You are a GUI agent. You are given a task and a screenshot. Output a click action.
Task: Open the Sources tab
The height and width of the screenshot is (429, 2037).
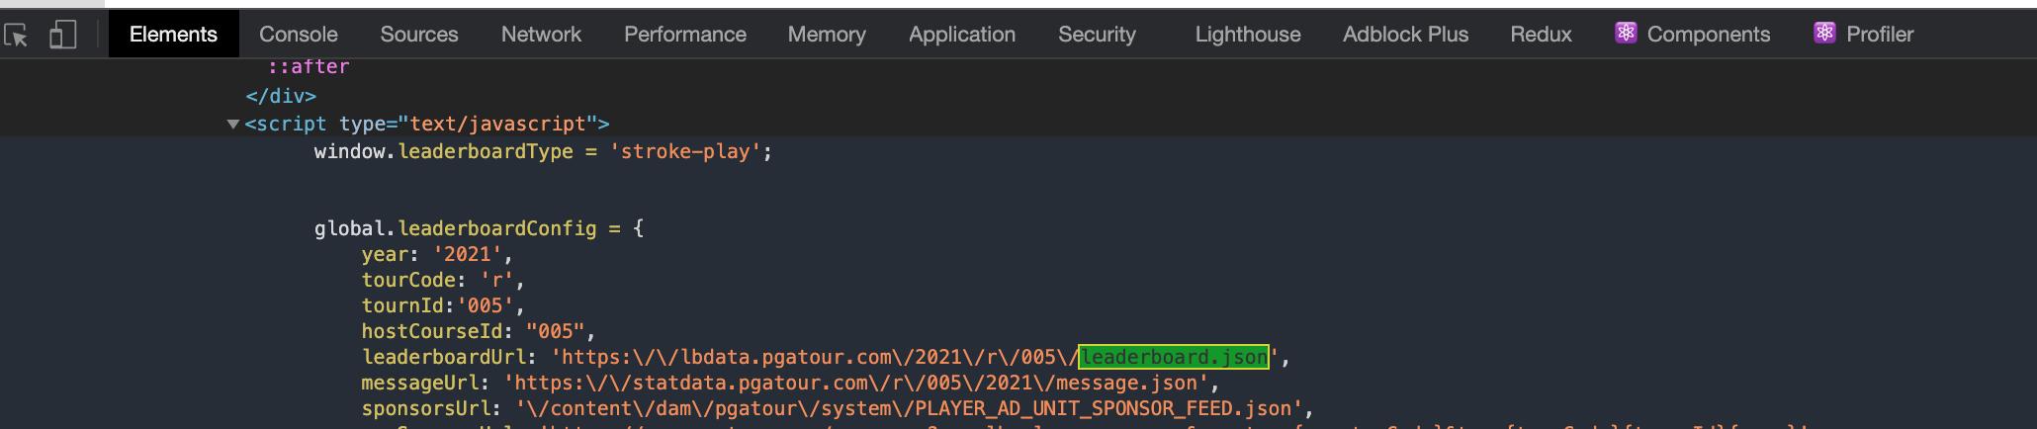418,35
